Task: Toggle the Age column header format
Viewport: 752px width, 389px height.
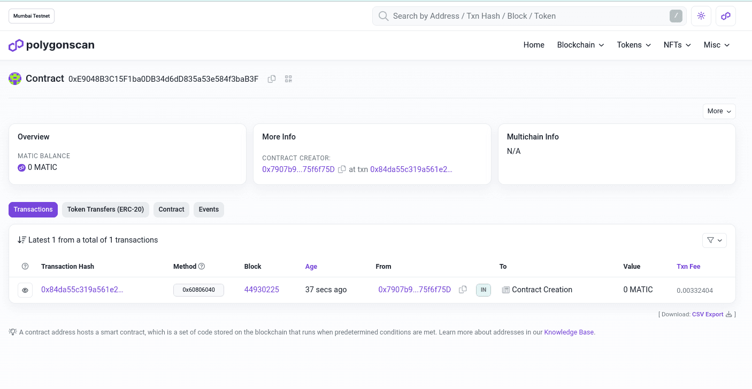Action: [311, 266]
